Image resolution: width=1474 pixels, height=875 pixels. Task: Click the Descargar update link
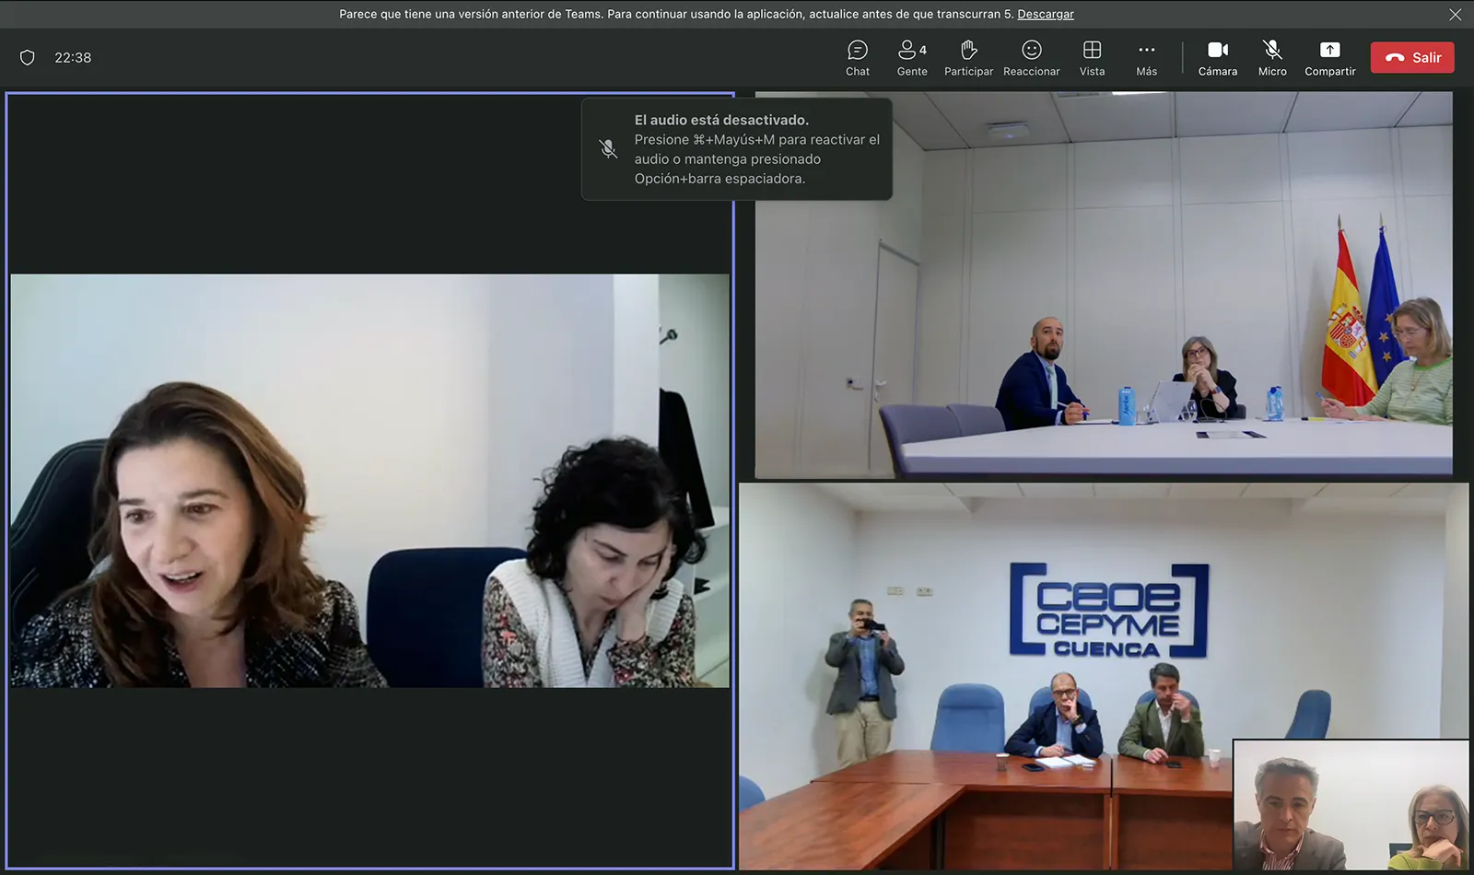pos(1045,14)
